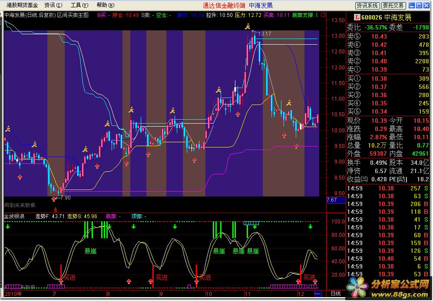433x301 pixels.
Task: Click the 总量 10.2万 value
Action: coord(377,145)
